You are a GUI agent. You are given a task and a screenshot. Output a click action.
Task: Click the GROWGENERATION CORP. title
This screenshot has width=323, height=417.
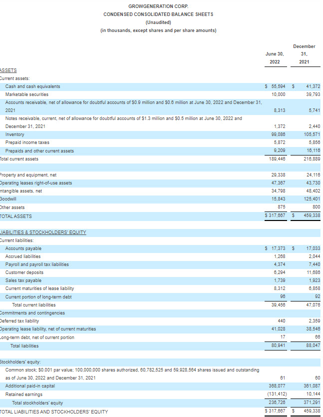tap(158, 6)
